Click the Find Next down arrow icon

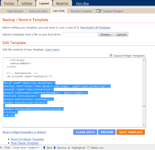[44, 148]
